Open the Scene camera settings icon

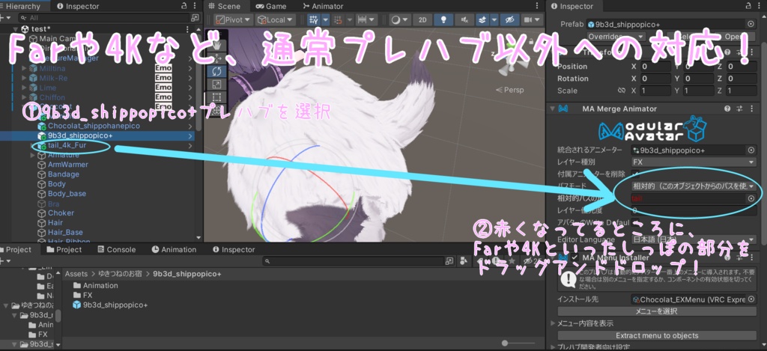pyautogui.click(x=533, y=19)
